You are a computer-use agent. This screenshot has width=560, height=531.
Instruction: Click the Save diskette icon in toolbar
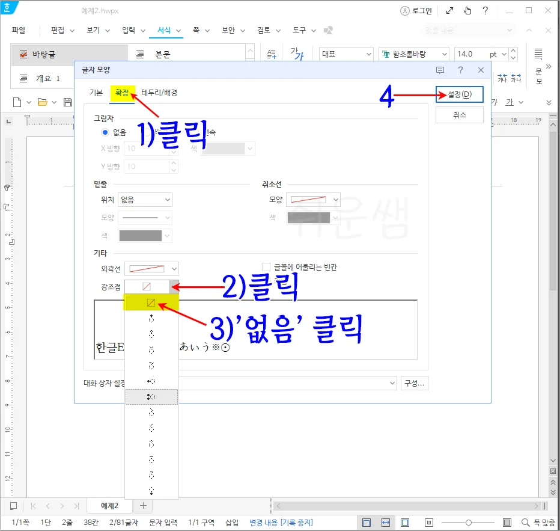pos(68,102)
